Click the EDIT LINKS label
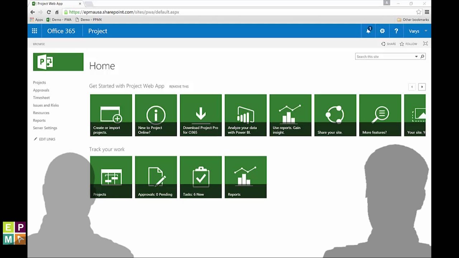The image size is (459, 258). [x=47, y=139]
